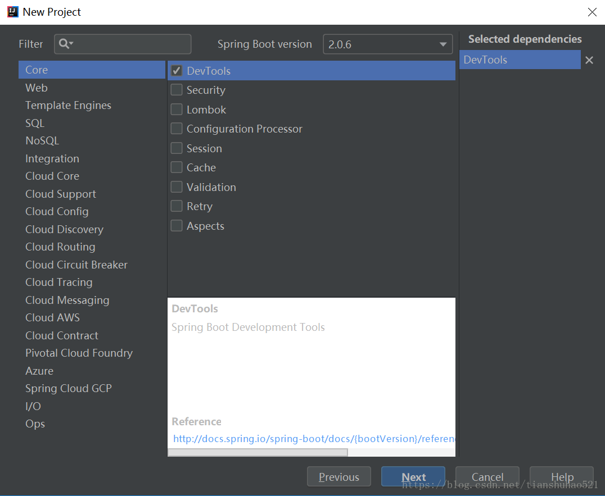
Task: Select Cloud Routing category
Action: 92,247
